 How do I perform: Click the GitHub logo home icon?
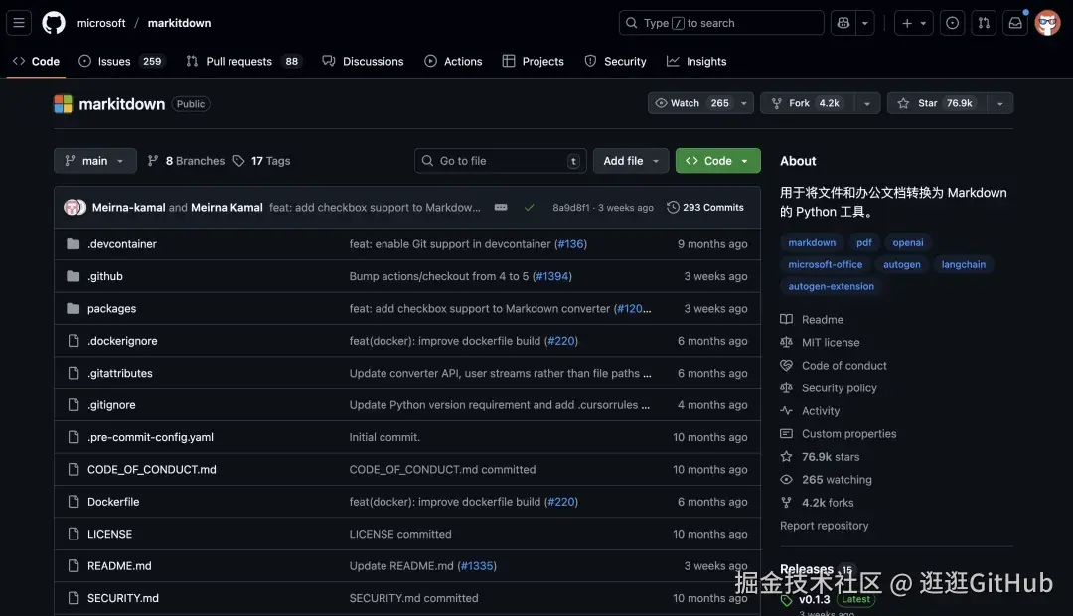tap(54, 23)
